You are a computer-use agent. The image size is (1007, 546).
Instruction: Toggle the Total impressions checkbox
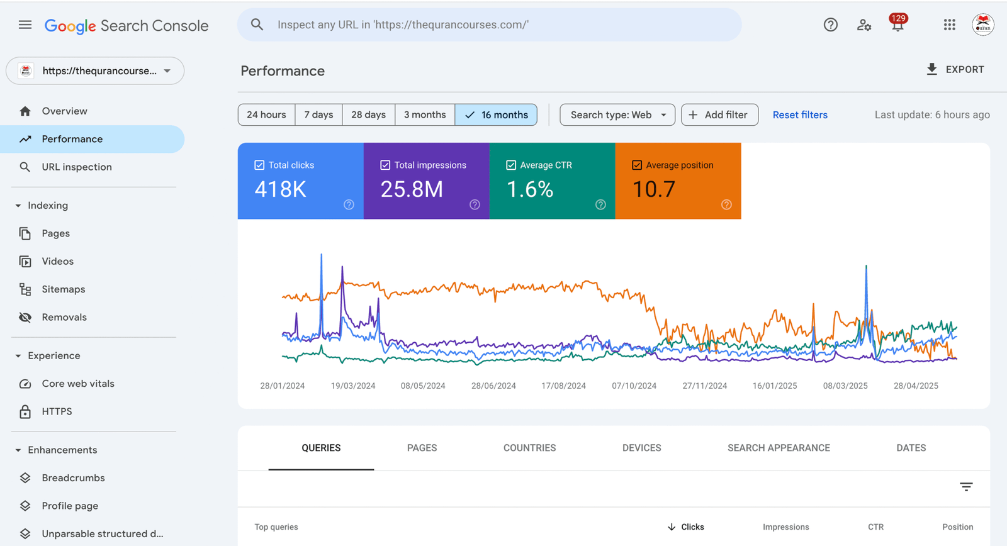click(385, 165)
